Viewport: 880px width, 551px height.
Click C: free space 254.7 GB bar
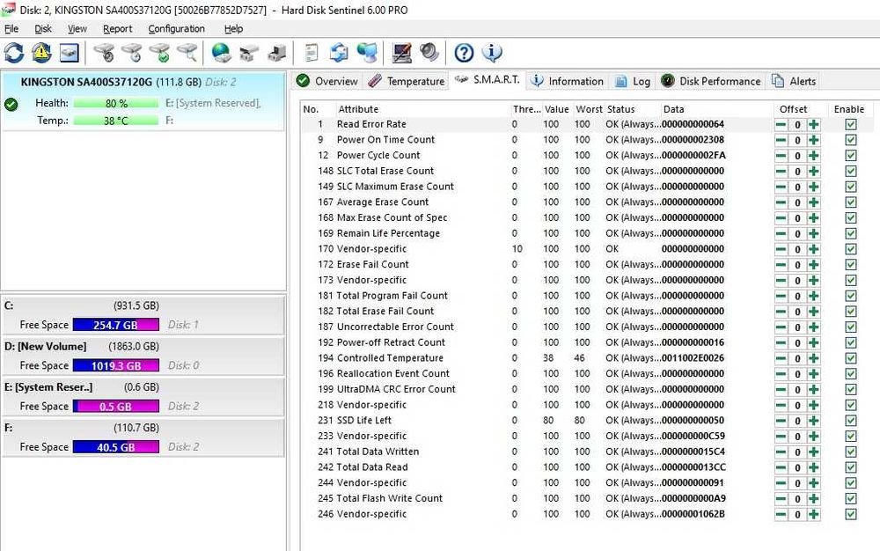115,325
